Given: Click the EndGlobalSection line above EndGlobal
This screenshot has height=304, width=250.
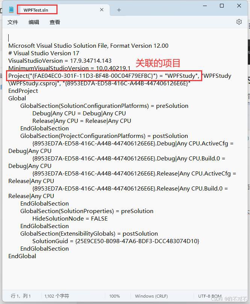Looking at the screenshot, I should pyautogui.click(x=44, y=249).
